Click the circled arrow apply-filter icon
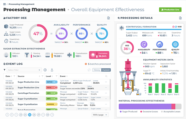 (45, 70)
